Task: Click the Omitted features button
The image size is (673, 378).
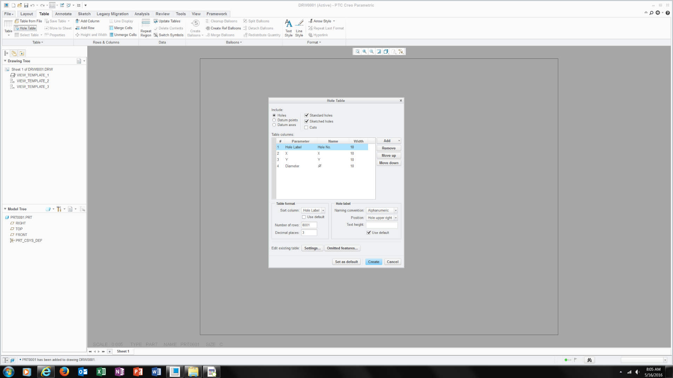Action: (342, 248)
